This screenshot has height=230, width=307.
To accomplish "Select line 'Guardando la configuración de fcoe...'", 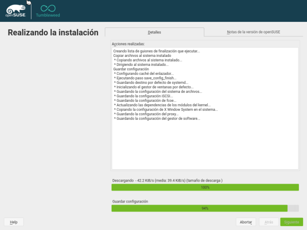I will [146, 101].
